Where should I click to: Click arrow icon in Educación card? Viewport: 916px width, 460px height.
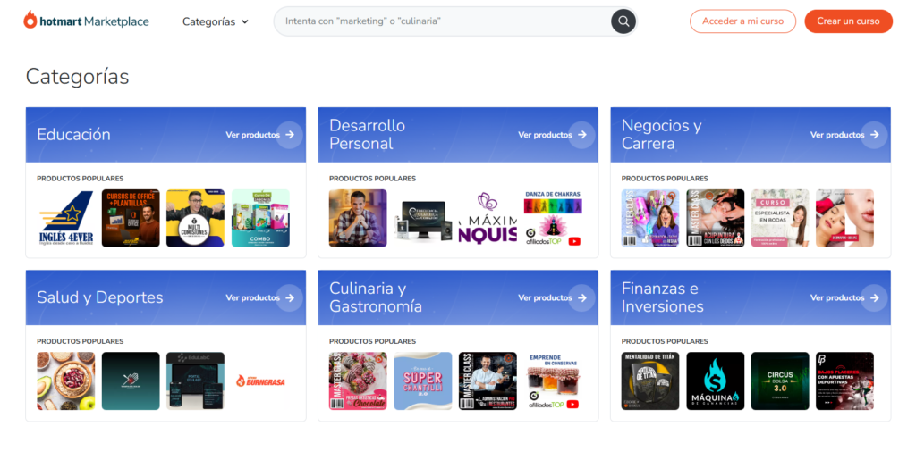(289, 135)
